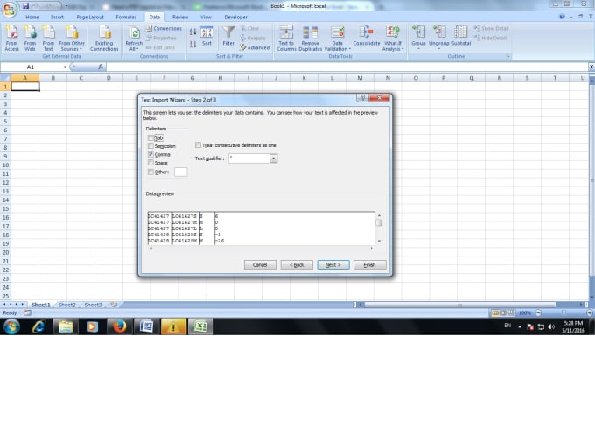This screenshot has width=595, height=428.
Task: Click the zoom slider in status bar
Action: pyautogui.click(x=563, y=313)
